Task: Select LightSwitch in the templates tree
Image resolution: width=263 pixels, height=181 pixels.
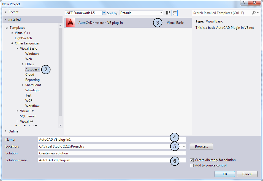Action: (23, 38)
